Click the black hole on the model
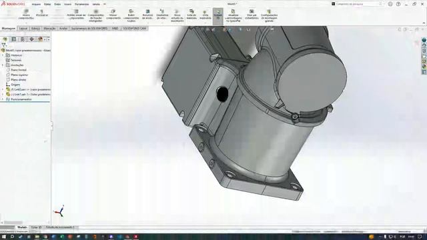This screenshot has height=240, width=427. click(x=222, y=94)
